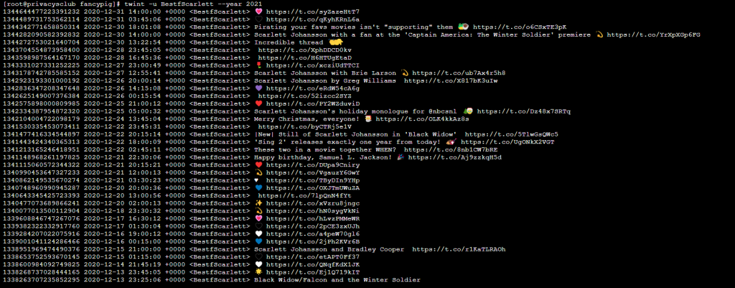Screen dimensions: 735x288
Task: Open the link ending the 'Captain America: The Winter Soldier' premiere tweet
Action: [654, 34]
